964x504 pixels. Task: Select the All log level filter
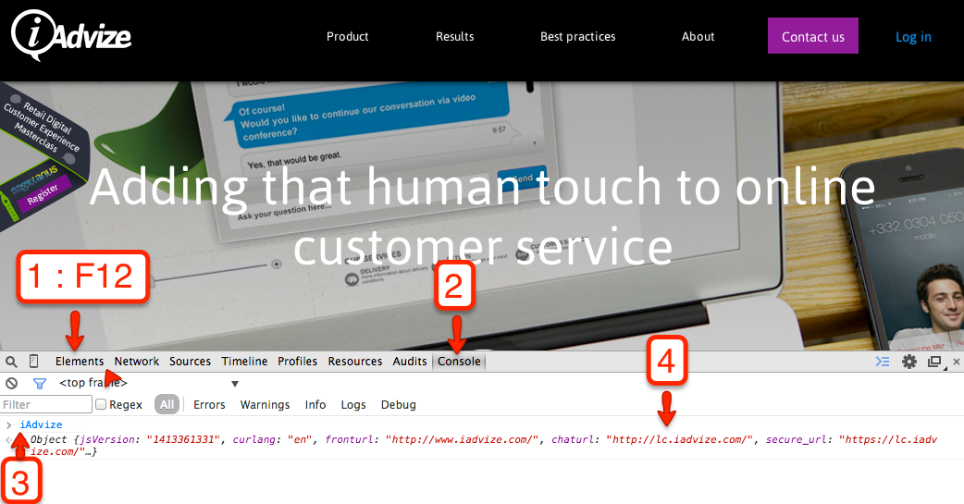(x=167, y=404)
